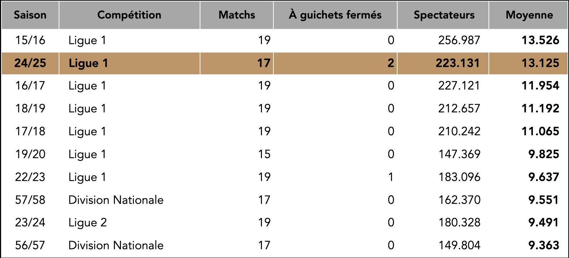This screenshot has height=258, width=569.
Task: Select the À guichets fermés header
Action: click(x=335, y=15)
